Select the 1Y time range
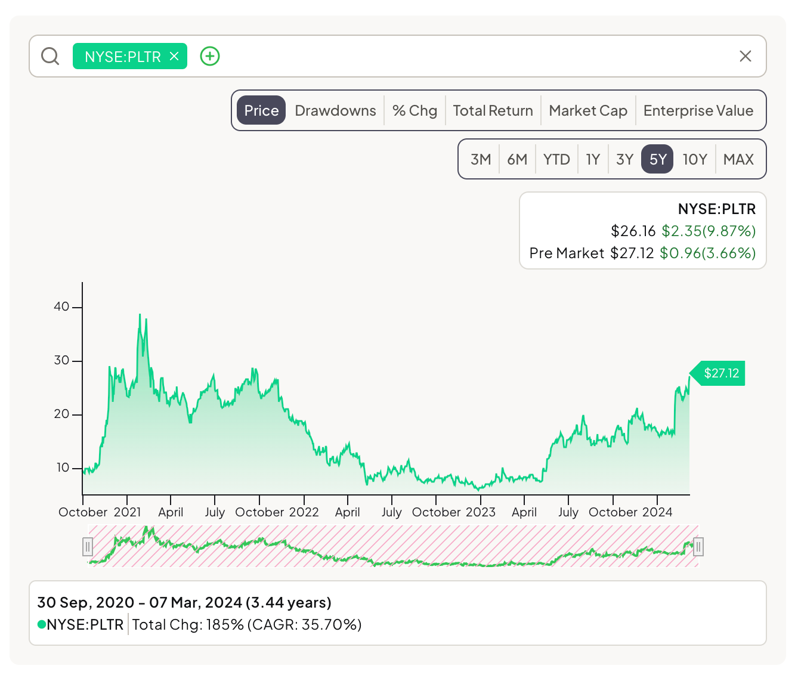This screenshot has width=798, height=675. (593, 159)
